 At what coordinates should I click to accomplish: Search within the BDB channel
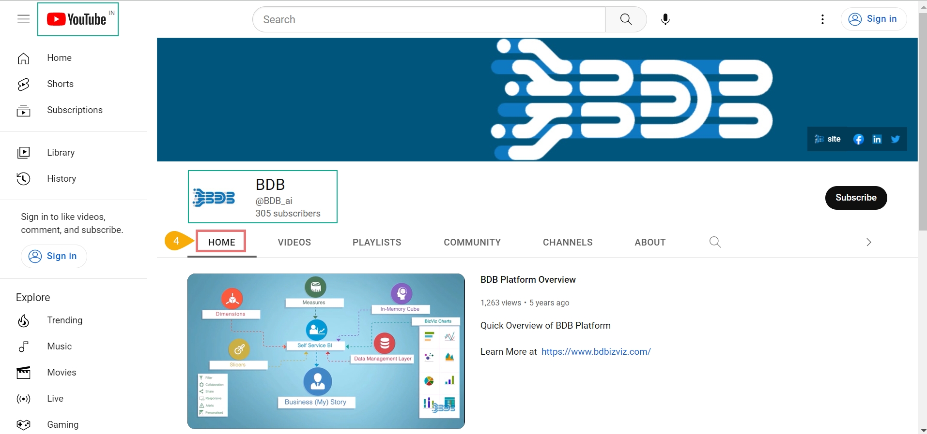point(715,242)
